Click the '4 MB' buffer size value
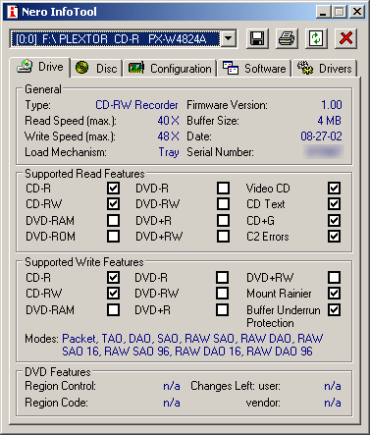370x435 pixels. [329, 121]
